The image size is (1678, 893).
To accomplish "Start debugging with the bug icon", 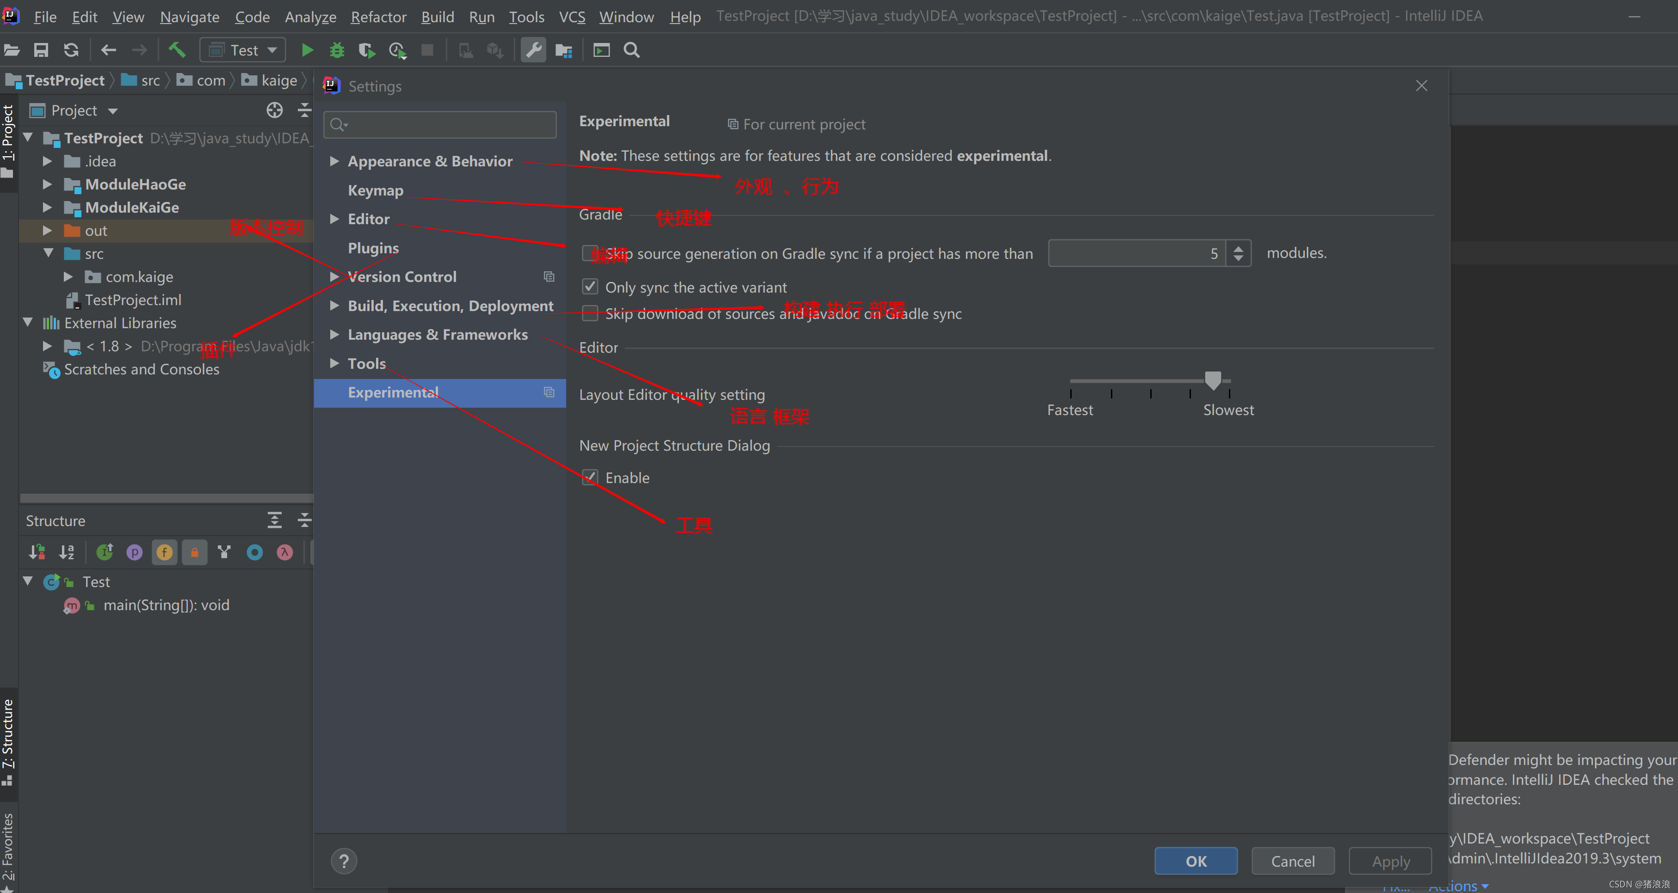I will click(337, 50).
